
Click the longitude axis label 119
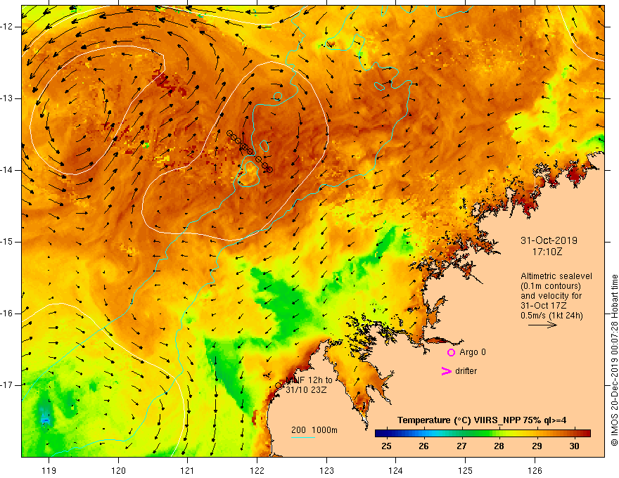pos(49,470)
